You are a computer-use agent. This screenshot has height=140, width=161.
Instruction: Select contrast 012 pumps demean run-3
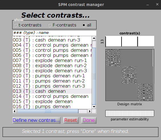[52, 86]
